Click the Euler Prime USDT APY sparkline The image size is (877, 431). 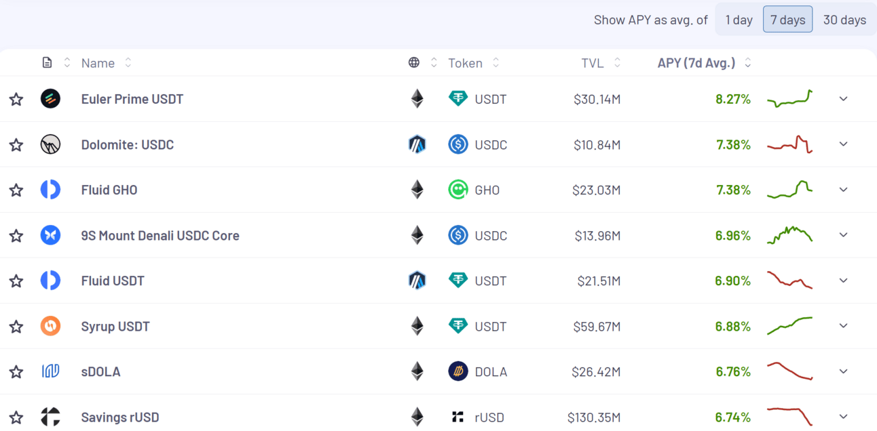[790, 99]
